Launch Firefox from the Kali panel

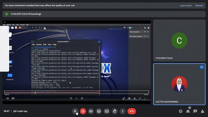[19, 28]
